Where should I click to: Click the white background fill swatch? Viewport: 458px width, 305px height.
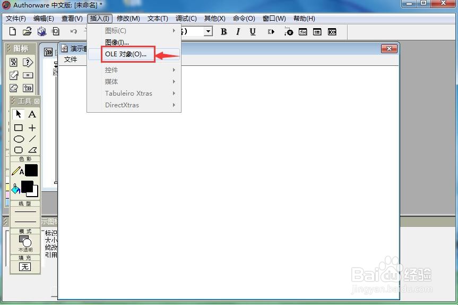pos(35,193)
